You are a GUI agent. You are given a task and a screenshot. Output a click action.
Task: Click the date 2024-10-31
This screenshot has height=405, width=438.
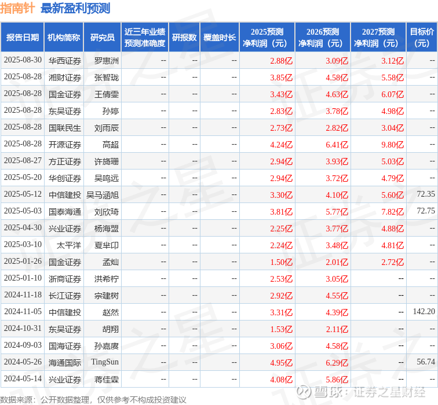23,328
